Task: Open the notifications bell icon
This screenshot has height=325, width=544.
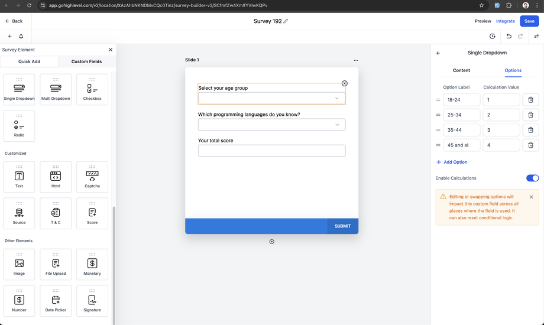Action: (x=21, y=36)
